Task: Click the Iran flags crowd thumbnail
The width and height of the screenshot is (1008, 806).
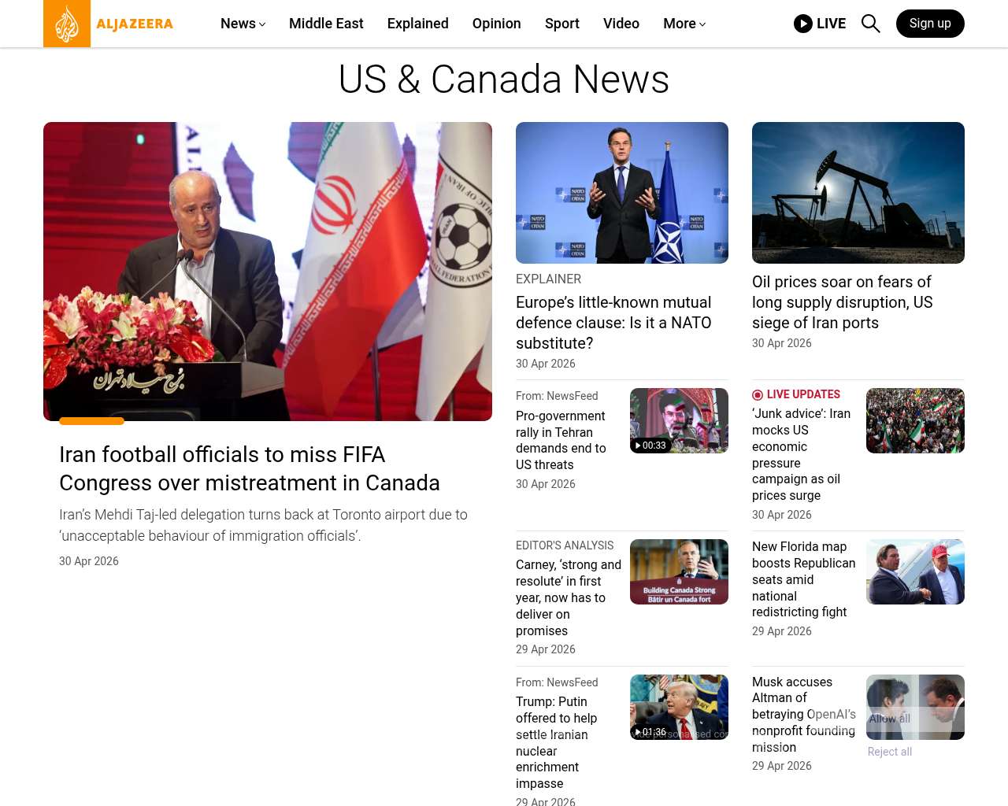Action: pyautogui.click(x=915, y=420)
